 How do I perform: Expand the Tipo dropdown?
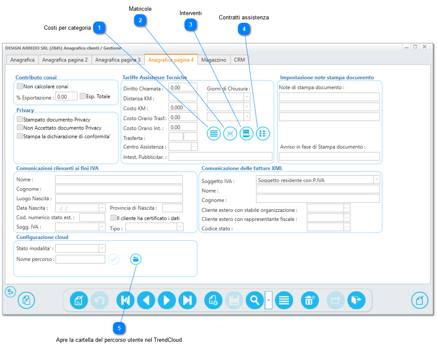pos(180,227)
